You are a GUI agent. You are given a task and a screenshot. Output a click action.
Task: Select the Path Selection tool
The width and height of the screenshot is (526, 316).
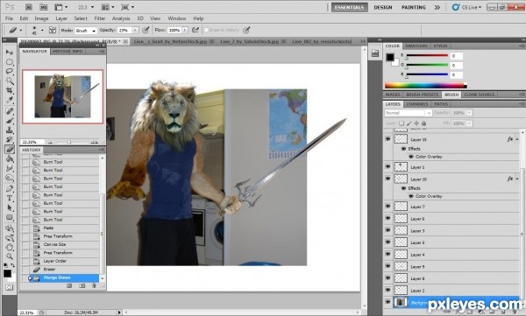(10, 207)
